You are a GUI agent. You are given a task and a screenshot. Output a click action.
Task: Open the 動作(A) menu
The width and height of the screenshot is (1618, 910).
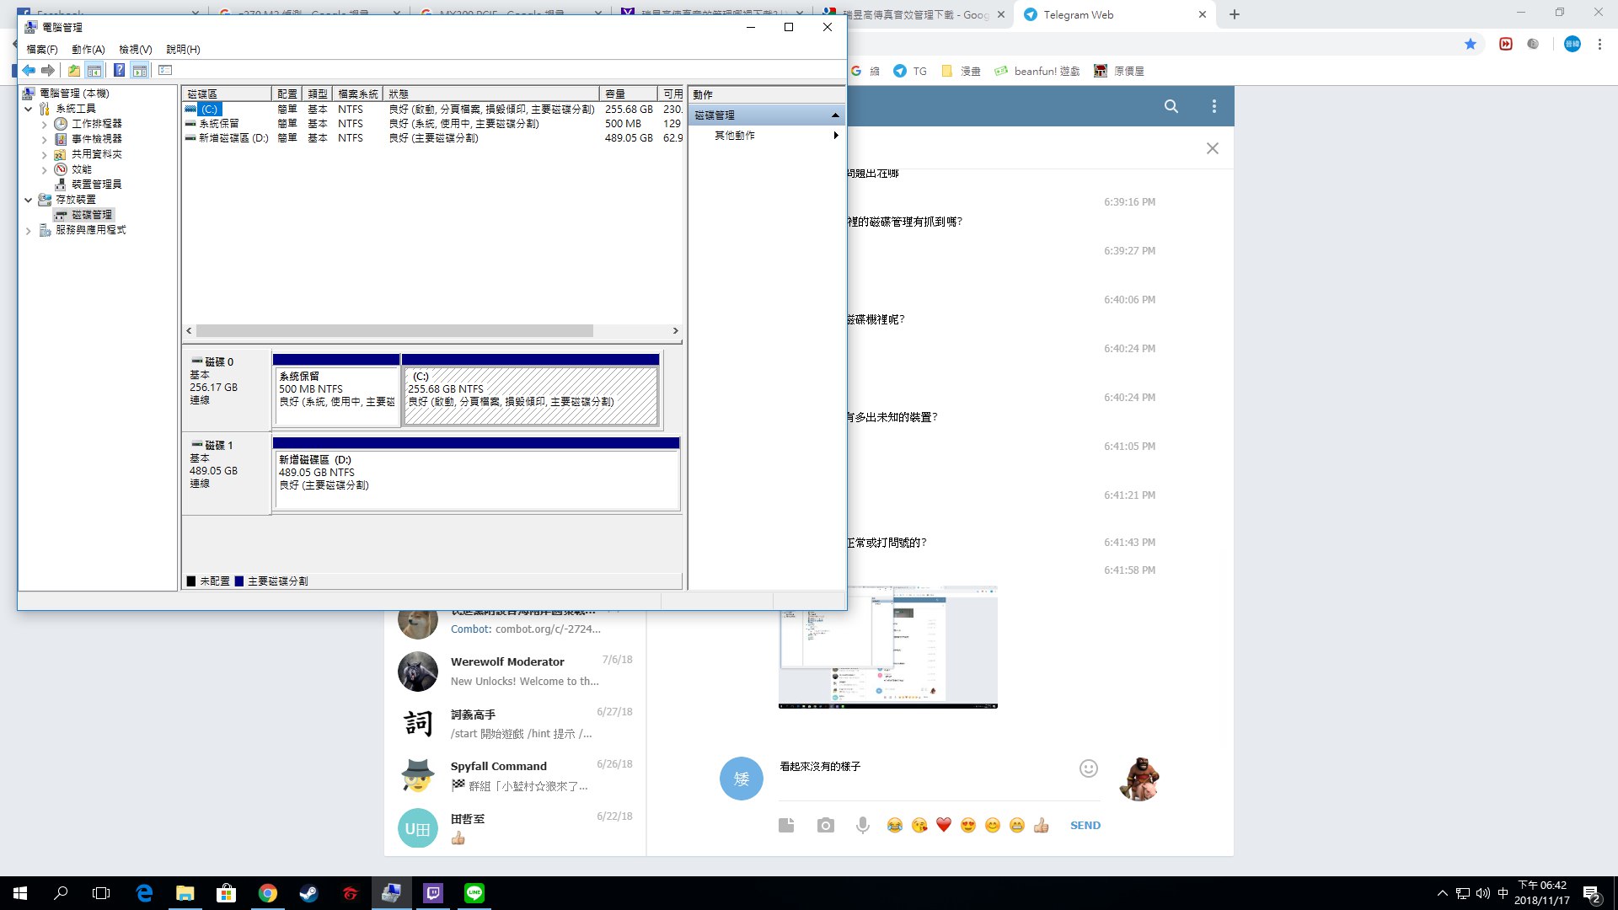(x=88, y=50)
